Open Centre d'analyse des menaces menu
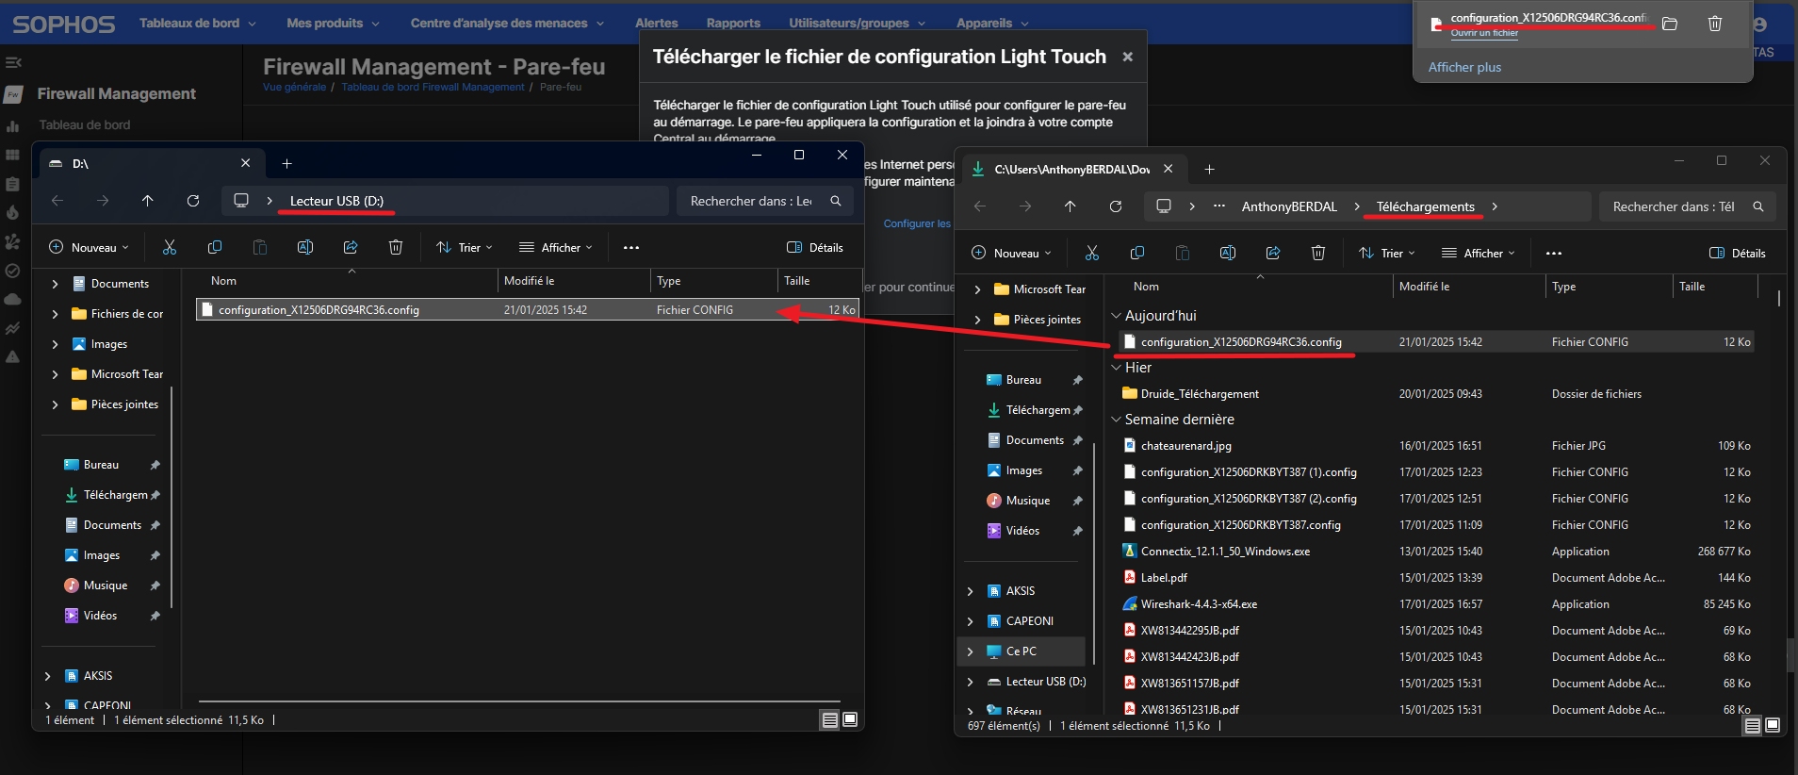The width and height of the screenshot is (1798, 775). 507,23
